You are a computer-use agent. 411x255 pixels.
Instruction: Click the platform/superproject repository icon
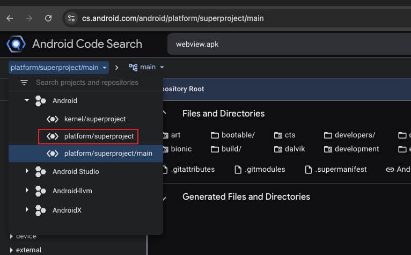tap(53, 136)
